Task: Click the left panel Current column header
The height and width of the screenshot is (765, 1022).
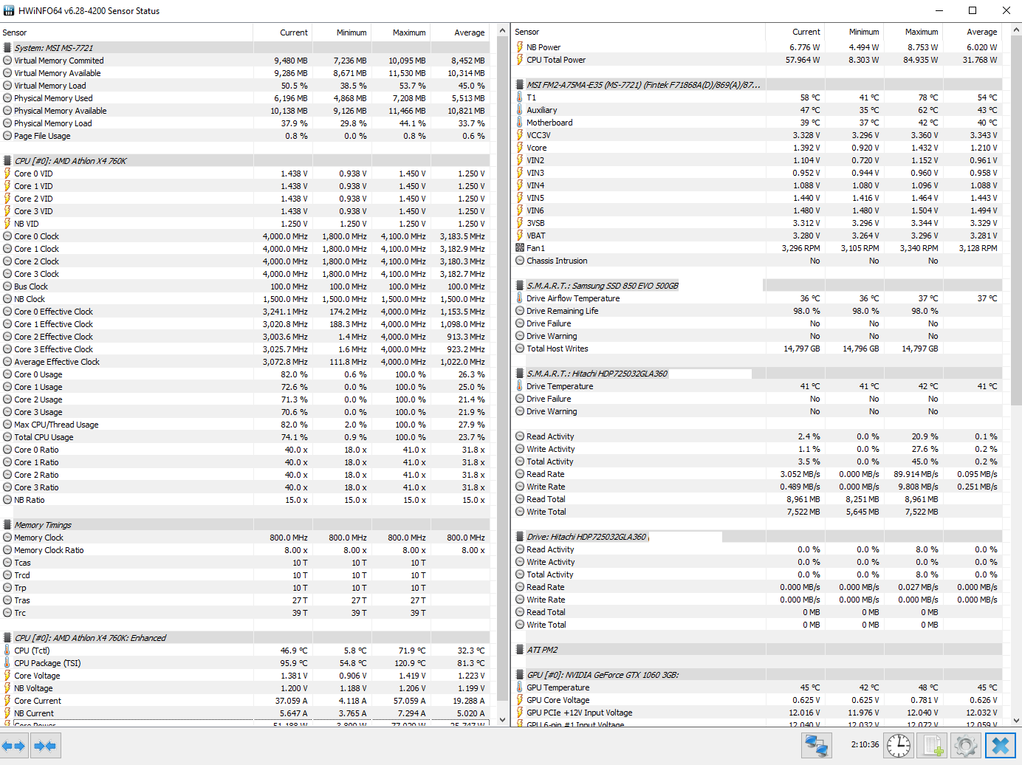Action: pos(282,32)
